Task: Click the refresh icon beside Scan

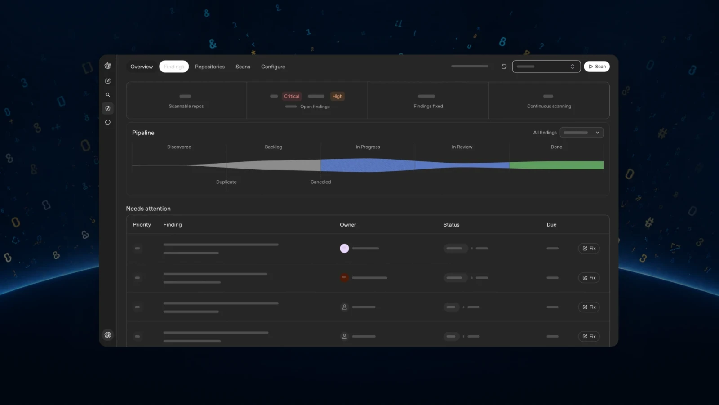Action: point(504,67)
